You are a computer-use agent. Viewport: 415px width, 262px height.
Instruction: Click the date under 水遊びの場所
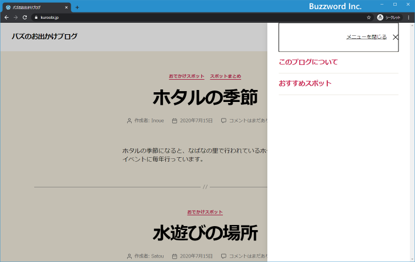(196, 256)
